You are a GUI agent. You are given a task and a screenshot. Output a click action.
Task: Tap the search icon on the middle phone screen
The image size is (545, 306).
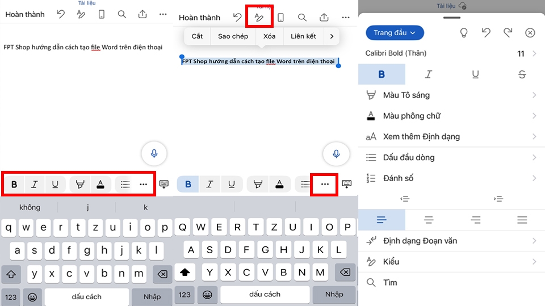302,18
